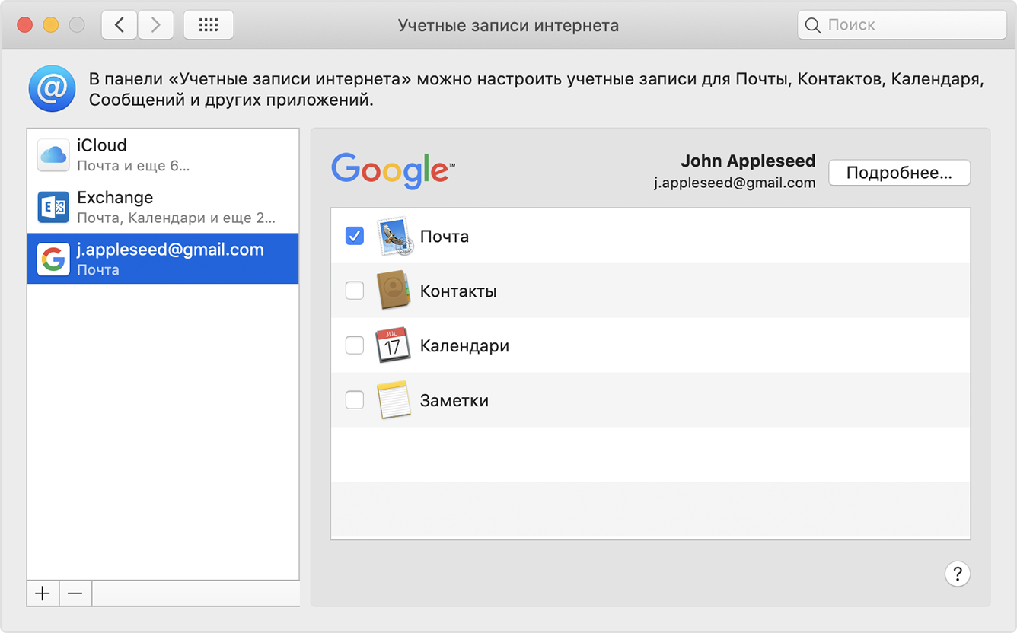Select the Exchange account row

pos(163,207)
